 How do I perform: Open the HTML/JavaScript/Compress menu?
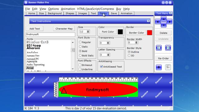click(x=95, y=9)
